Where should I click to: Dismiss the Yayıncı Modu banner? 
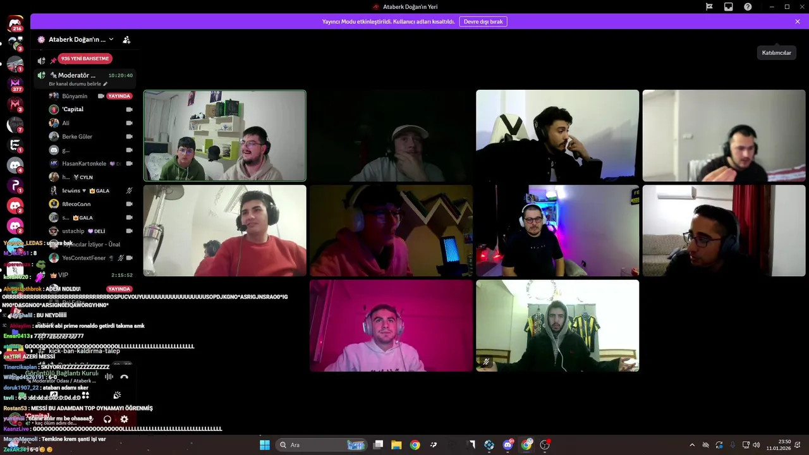pyautogui.click(x=798, y=21)
